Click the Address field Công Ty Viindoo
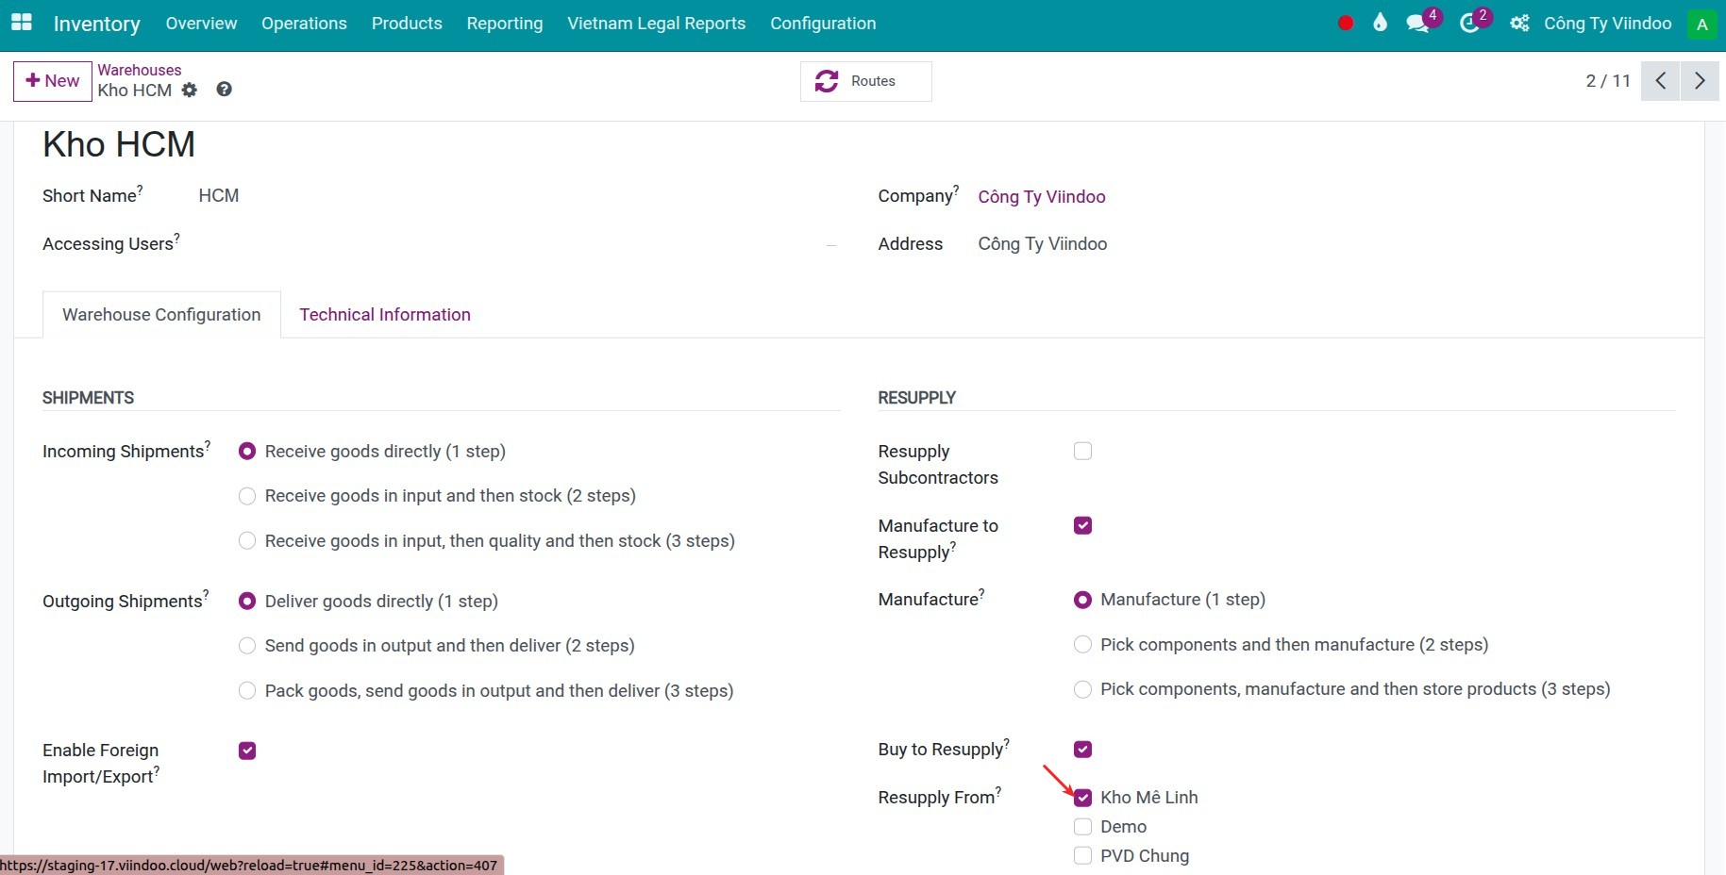The image size is (1726, 875). click(1042, 244)
